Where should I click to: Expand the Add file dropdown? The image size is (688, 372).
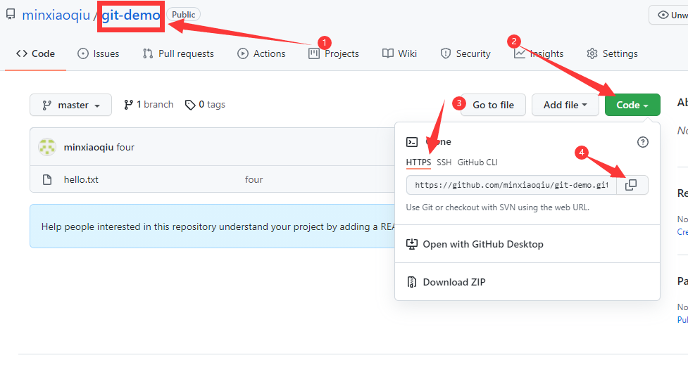[565, 105]
